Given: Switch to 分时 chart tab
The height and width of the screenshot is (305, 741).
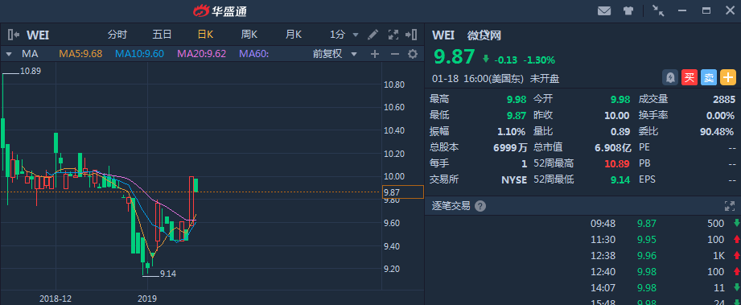Looking at the screenshot, I should click(x=117, y=35).
